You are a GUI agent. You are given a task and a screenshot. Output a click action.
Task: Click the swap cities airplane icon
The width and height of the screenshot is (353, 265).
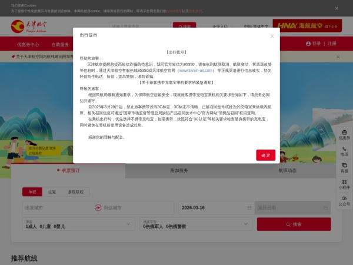pyautogui.click(x=98, y=208)
